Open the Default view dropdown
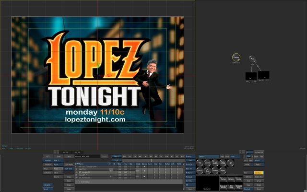Image resolution: width=307 pixels, height=192 pixels. [259, 160]
